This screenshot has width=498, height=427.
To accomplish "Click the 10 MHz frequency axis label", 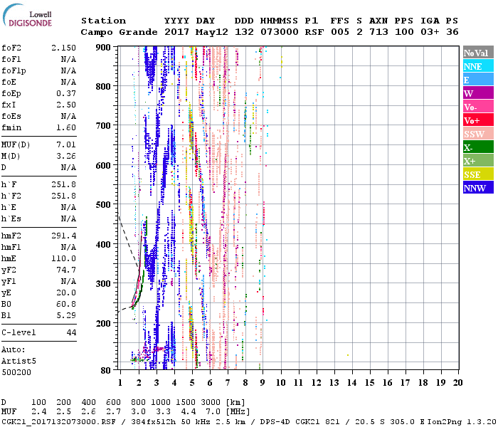I will click(281, 383).
